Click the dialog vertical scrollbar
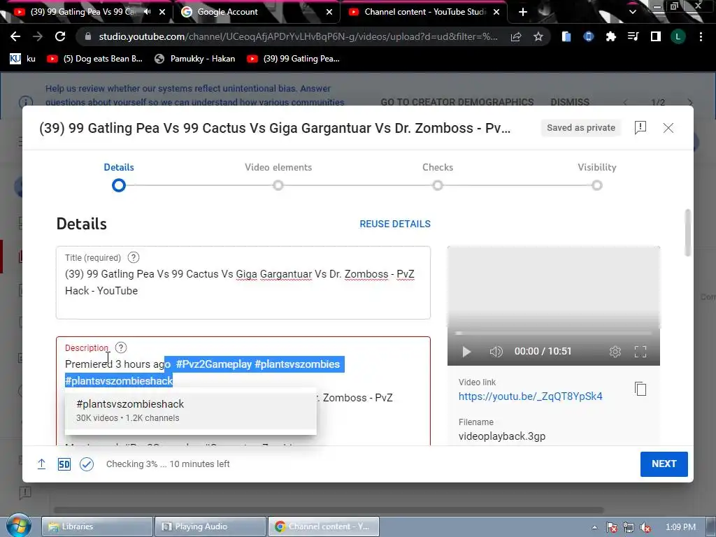Viewport: 716px width, 537px height. pyautogui.click(x=688, y=233)
